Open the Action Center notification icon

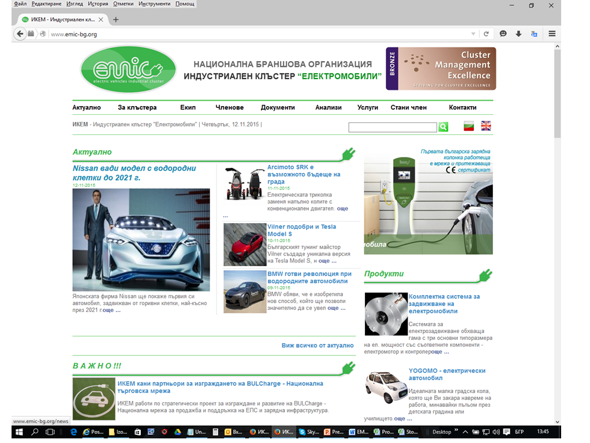click(506, 431)
